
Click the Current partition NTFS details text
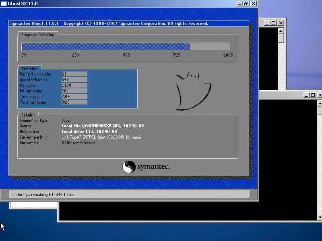coord(101,137)
